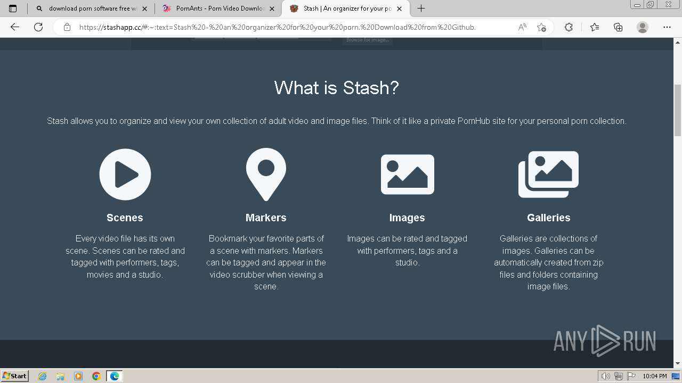Screen dimensions: 682x383
Task: Click the scrollbar down arrow
Action: tap(678, 364)
